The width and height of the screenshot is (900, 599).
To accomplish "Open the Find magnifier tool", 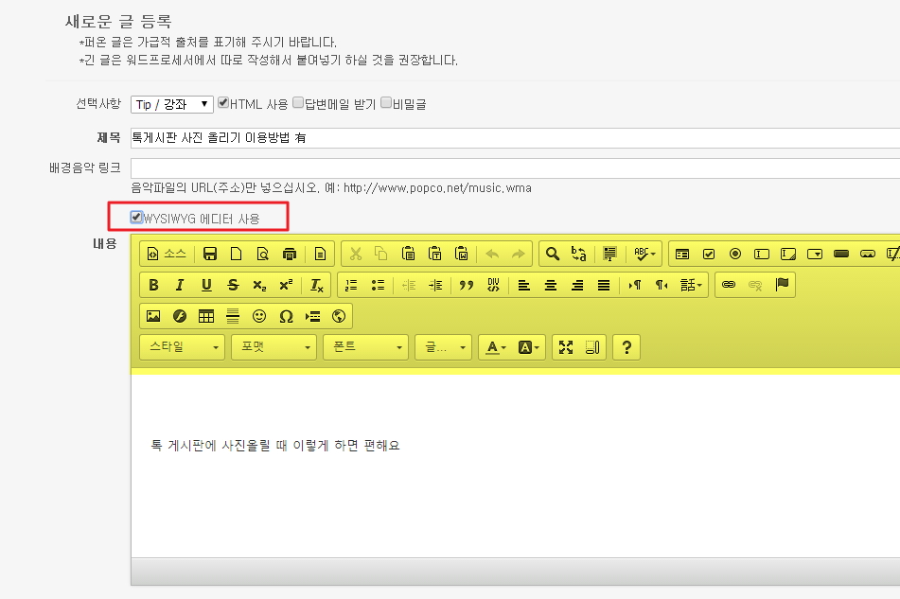I will [553, 254].
